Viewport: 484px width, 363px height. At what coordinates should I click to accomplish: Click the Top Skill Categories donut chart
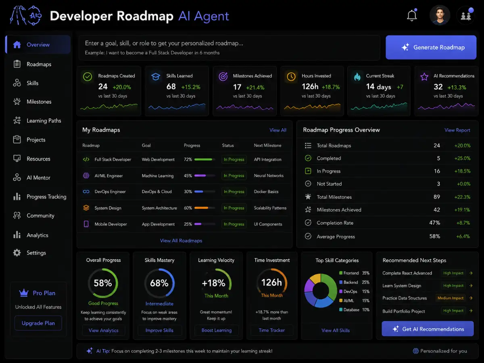[320, 291]
